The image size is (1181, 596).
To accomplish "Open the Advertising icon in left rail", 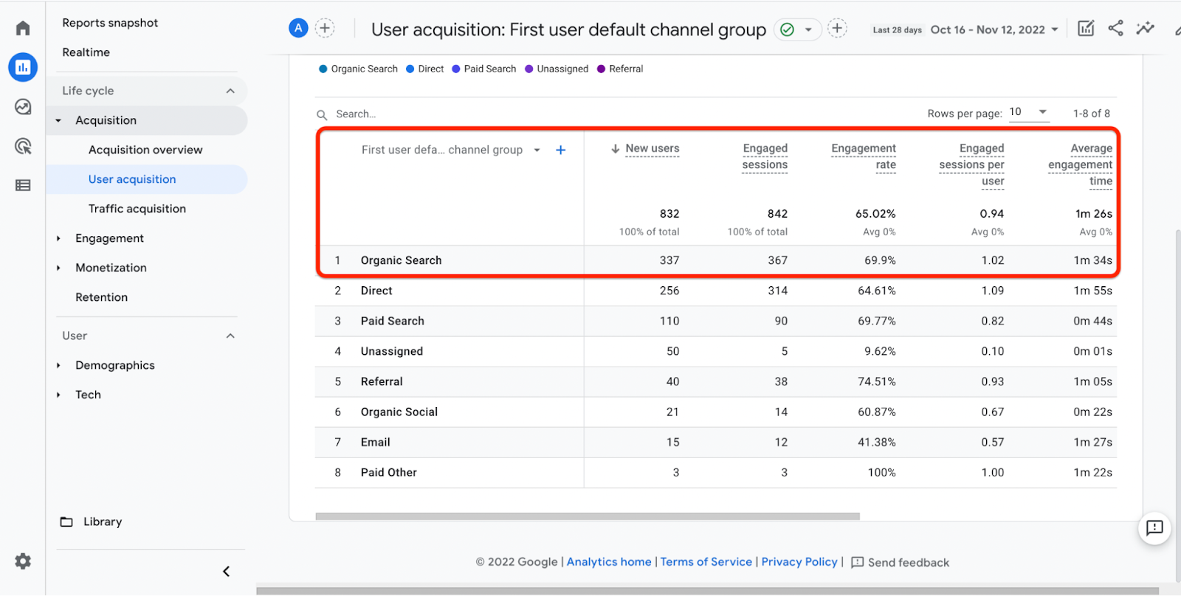I will tap(23, 146).
